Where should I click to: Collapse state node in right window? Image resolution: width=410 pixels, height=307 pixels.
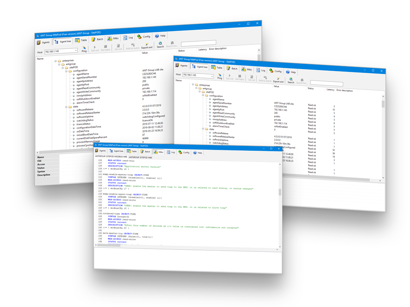click(203, 129)
